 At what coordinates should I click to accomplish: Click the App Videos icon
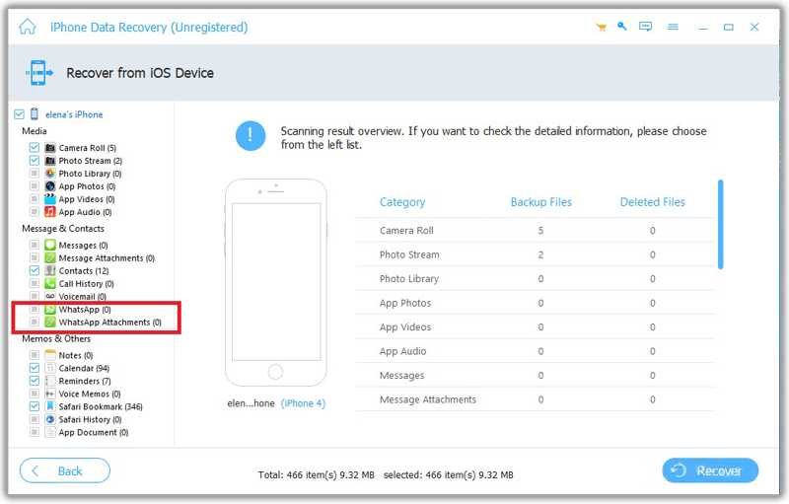click(50, 199)
